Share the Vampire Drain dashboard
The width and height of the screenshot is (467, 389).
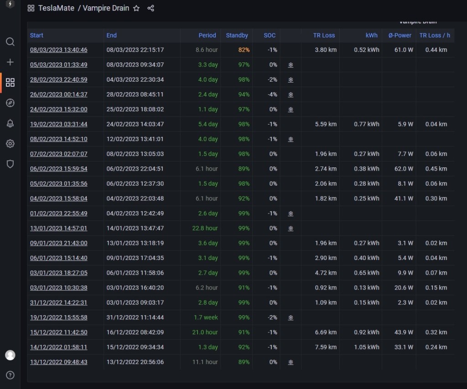tap(150, 8)
